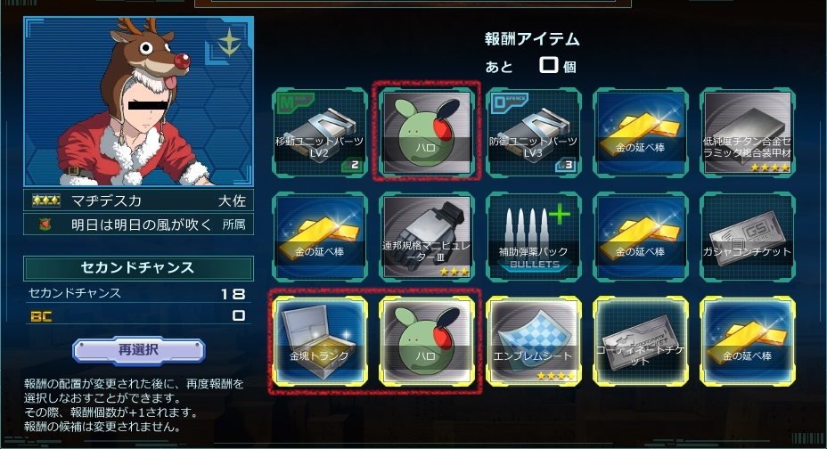
Task: Select the コーディネートチケット reward
Action: click(640, 341)
